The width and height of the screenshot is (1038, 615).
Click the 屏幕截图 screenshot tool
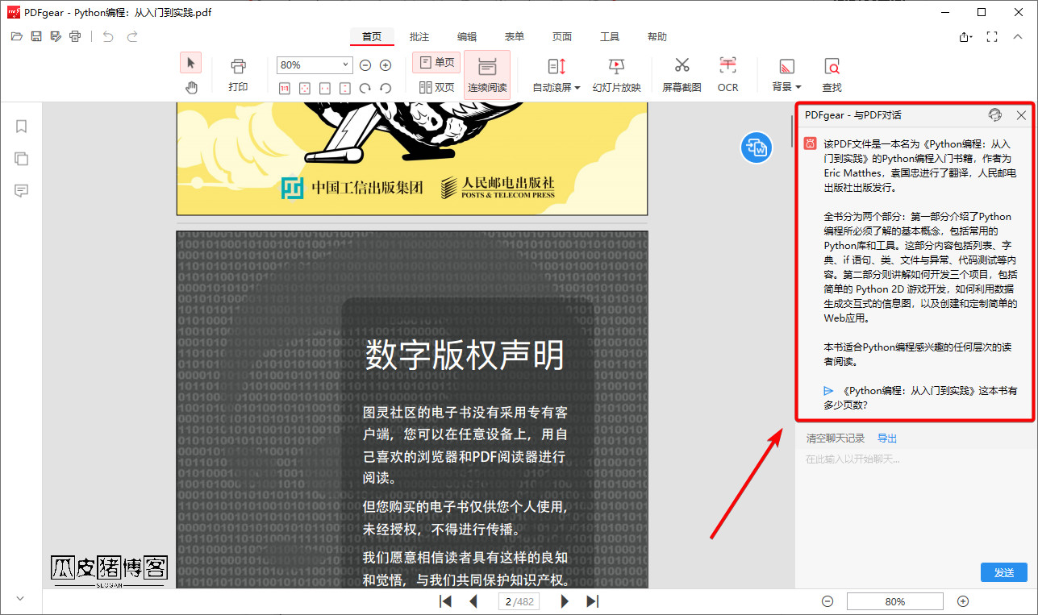point(682,75)
